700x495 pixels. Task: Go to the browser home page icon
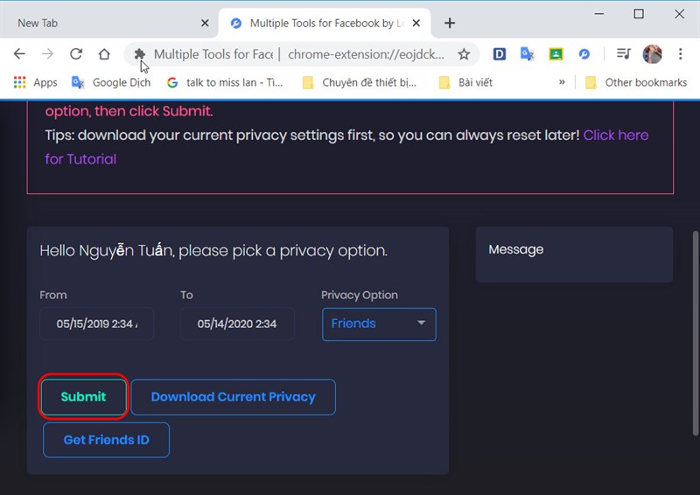point(104,54)
